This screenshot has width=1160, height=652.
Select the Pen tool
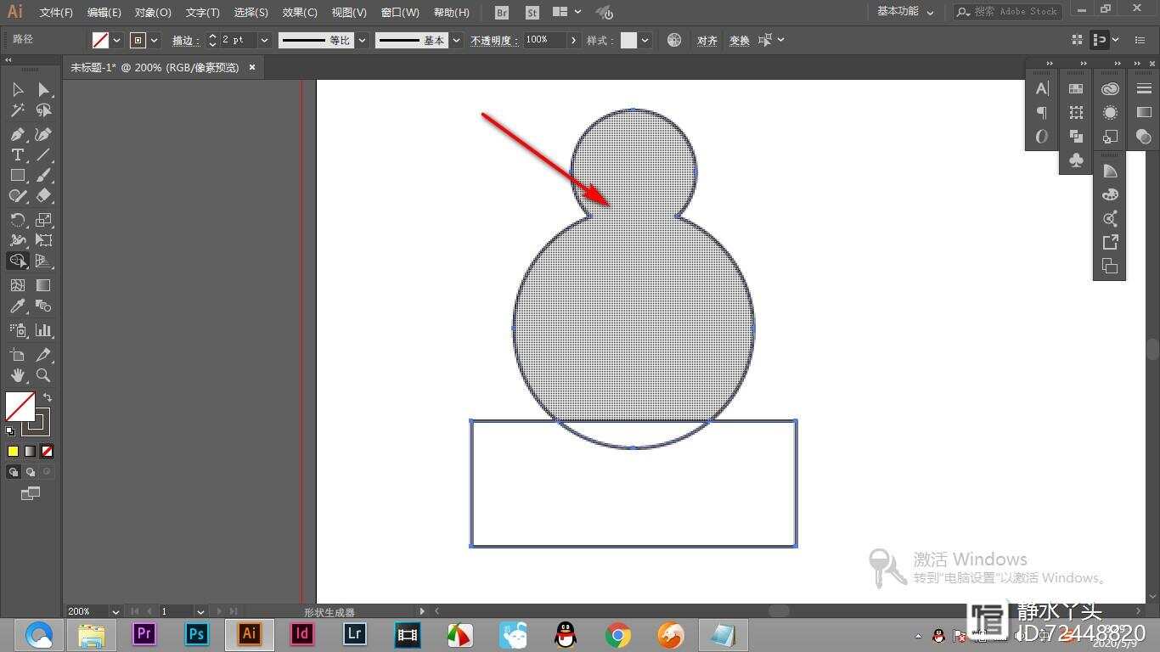point(17,134)
